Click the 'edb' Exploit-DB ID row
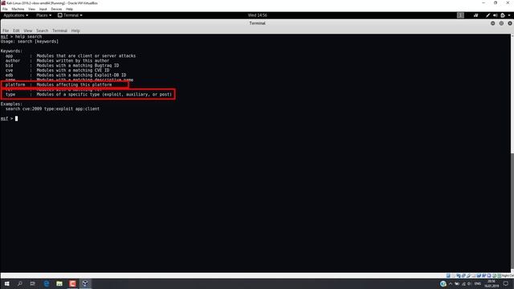The height and width of the screenshot is (289, 514). (66, 75)
